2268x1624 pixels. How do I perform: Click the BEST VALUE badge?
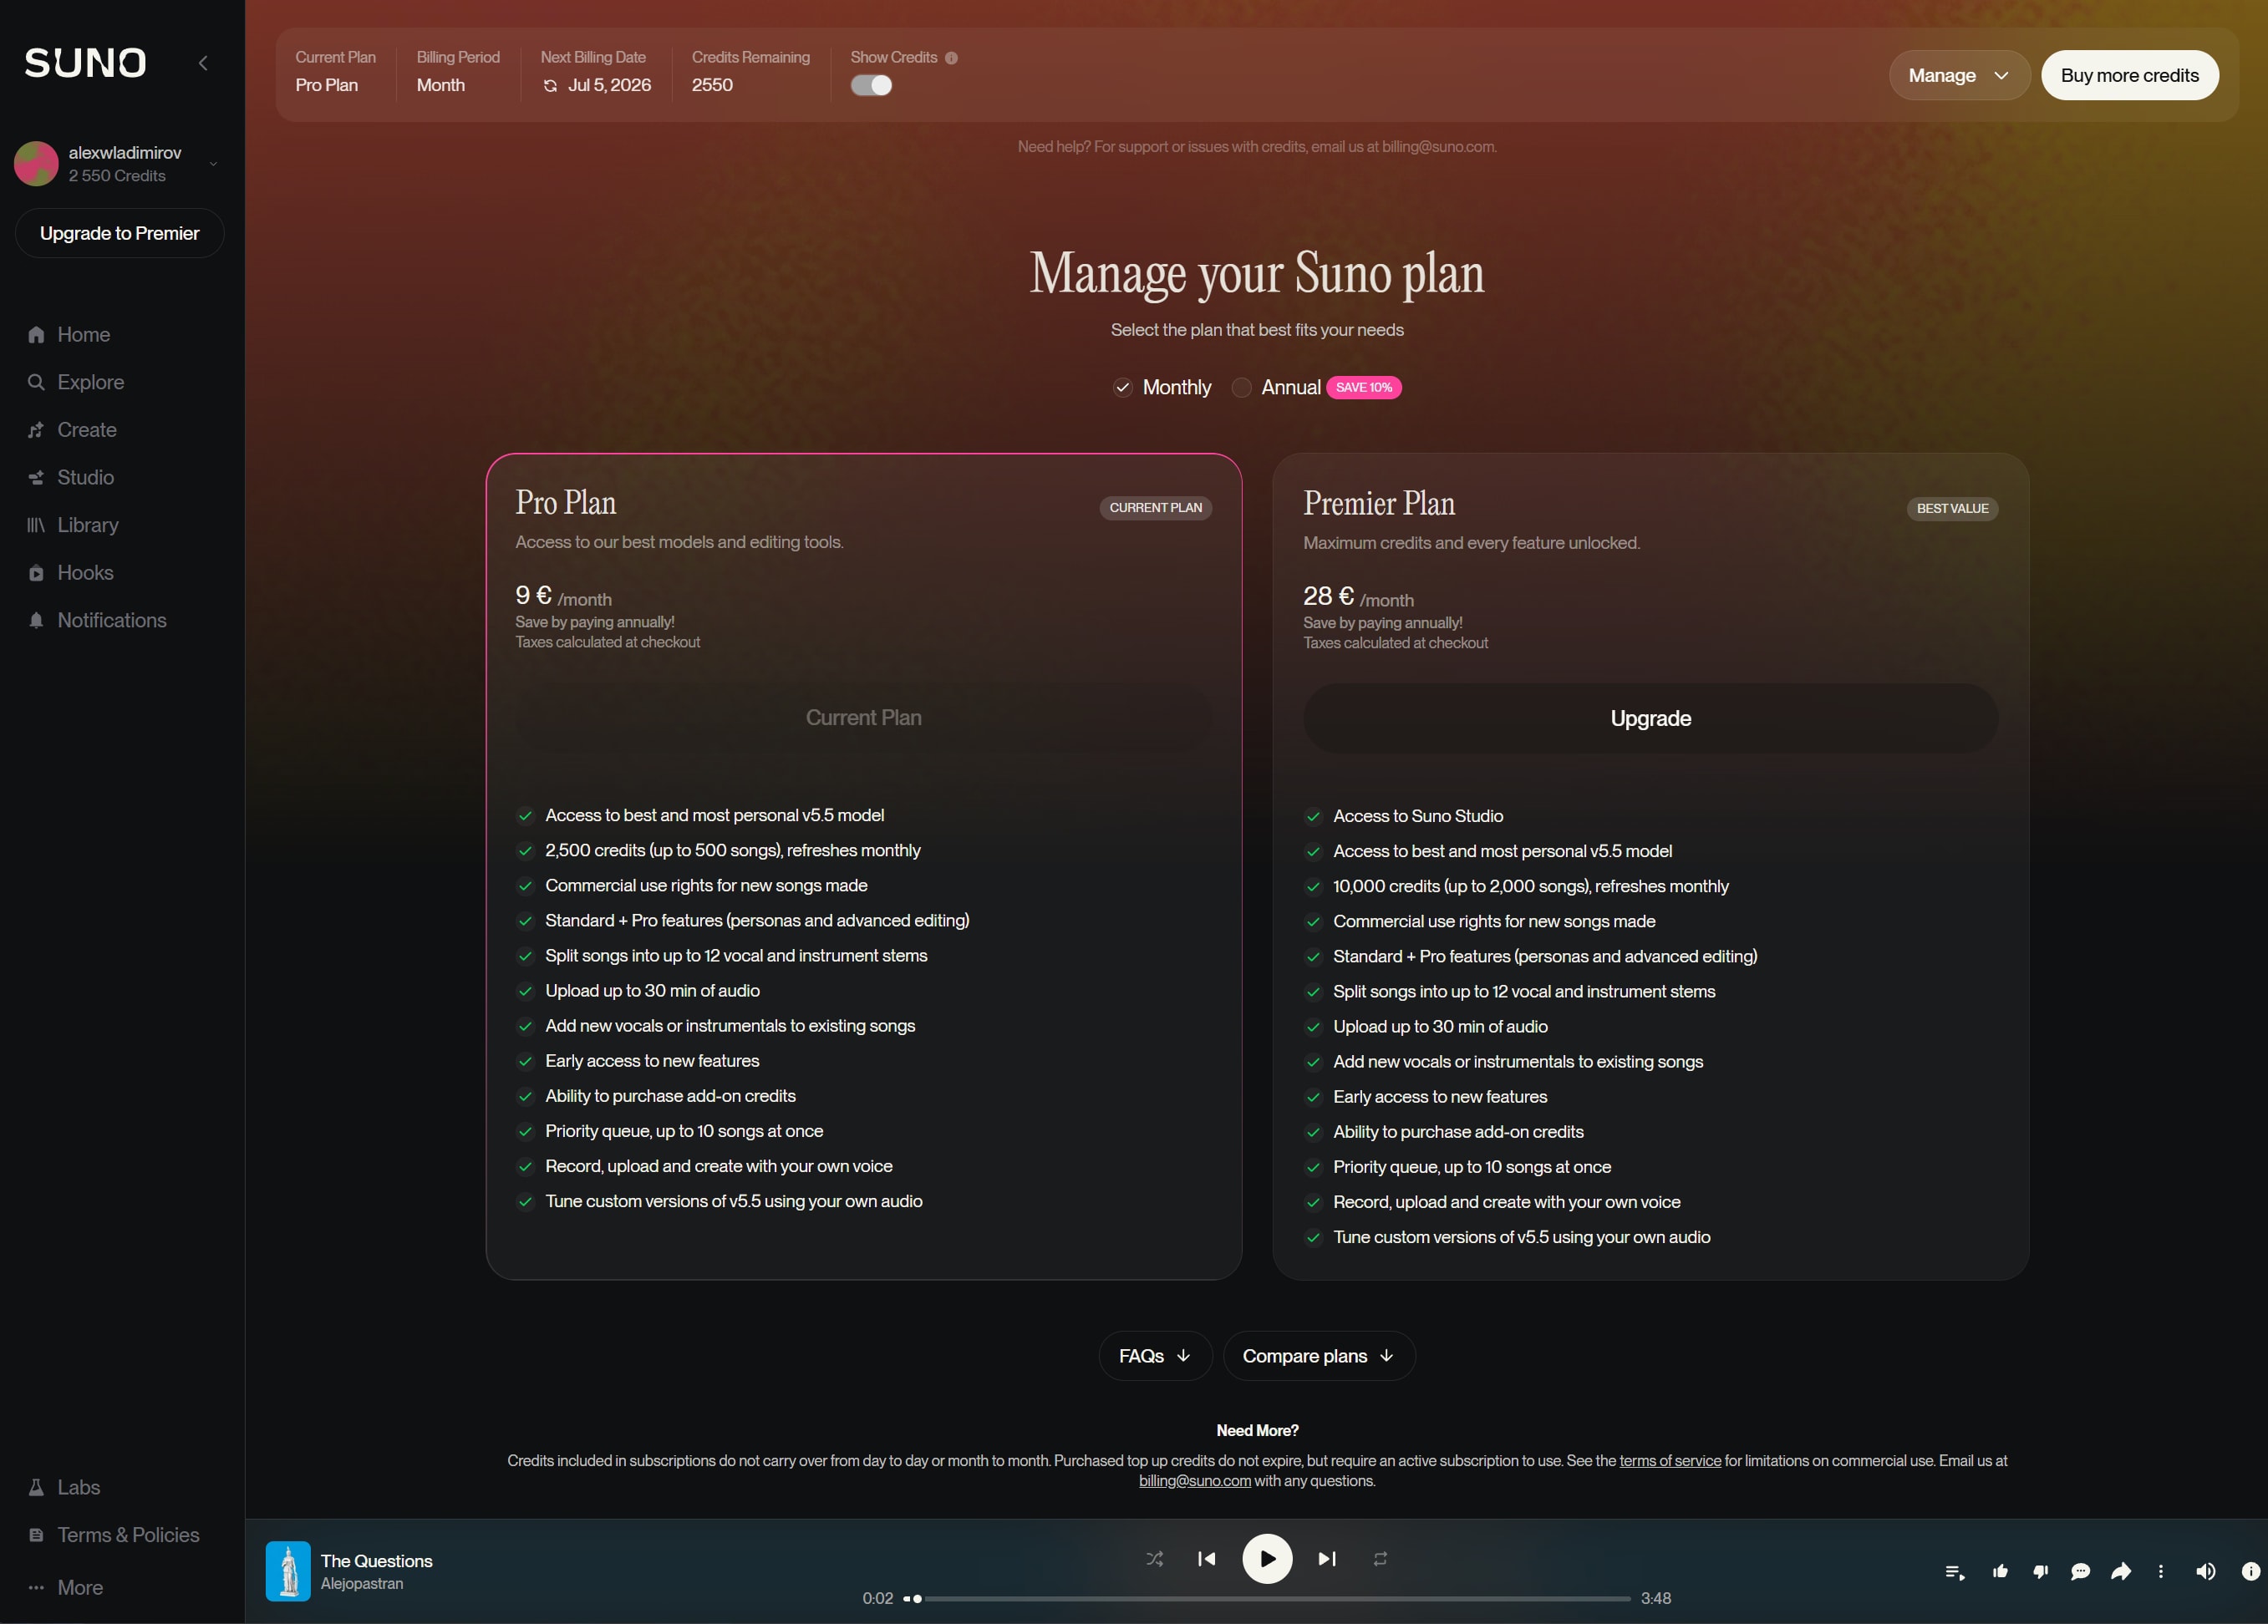[x=1952, y=509]
